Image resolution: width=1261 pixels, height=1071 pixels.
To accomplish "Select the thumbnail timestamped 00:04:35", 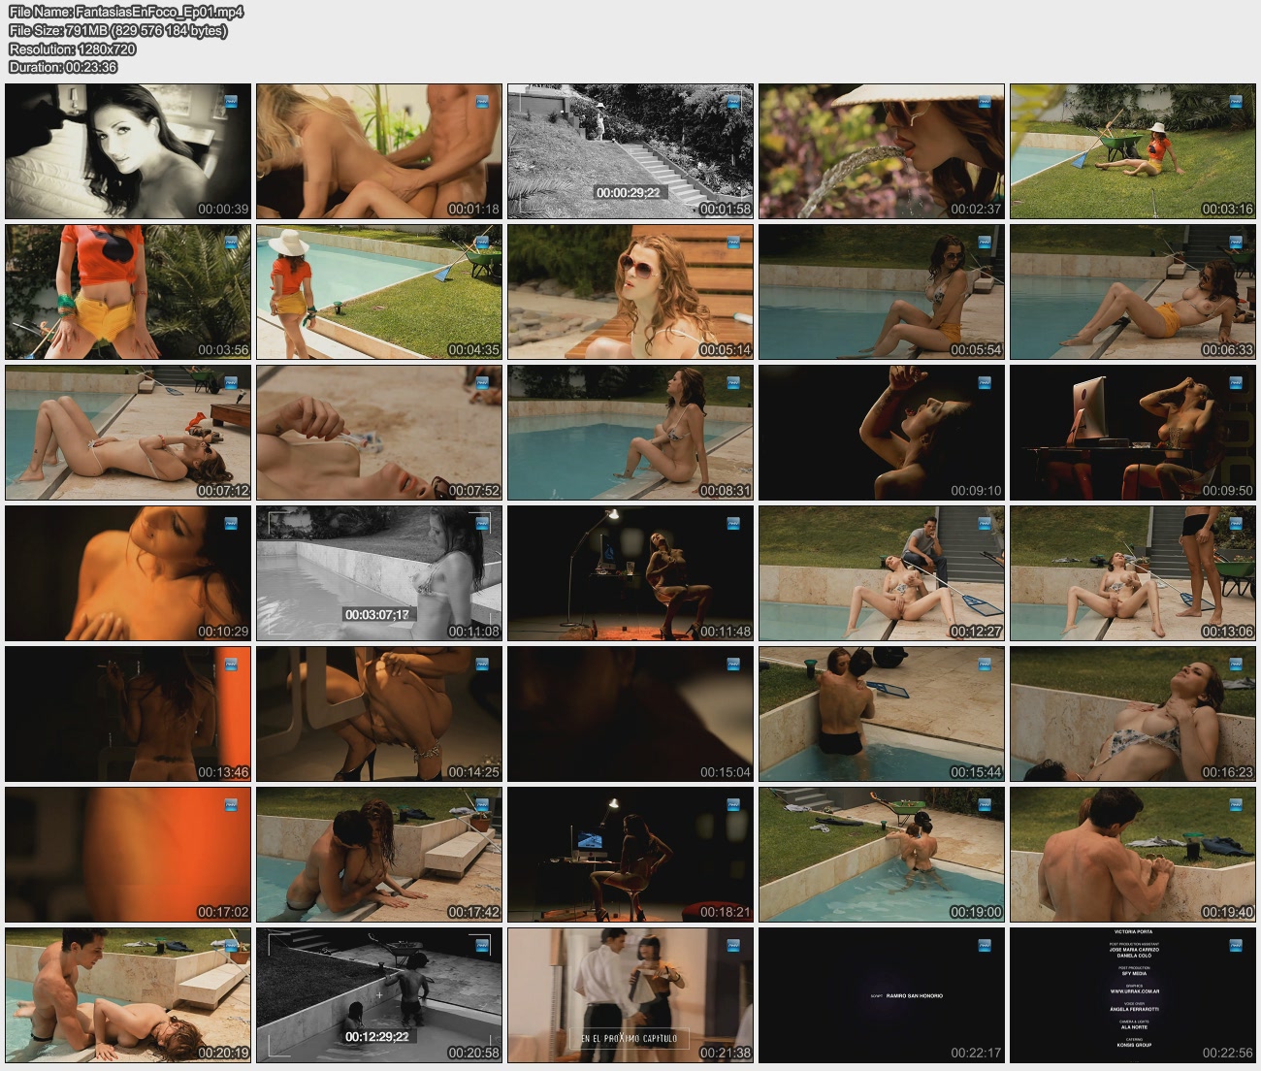I will [x=379, y=292].
